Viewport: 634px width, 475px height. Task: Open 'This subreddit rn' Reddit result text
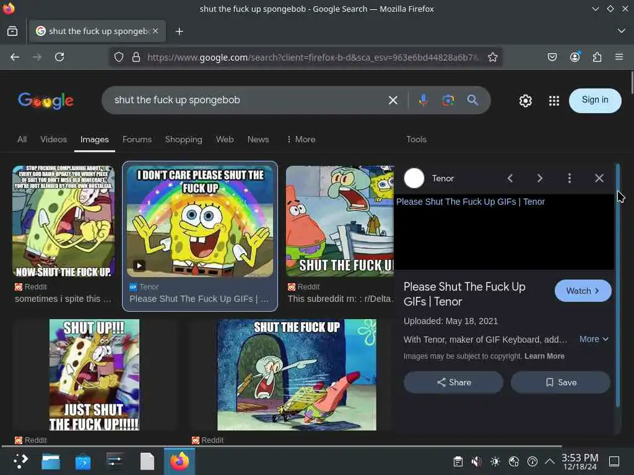[x=340, y=299]
